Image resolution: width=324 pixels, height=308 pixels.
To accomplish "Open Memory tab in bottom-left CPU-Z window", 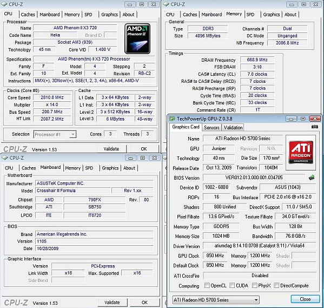I will (72, 168).
